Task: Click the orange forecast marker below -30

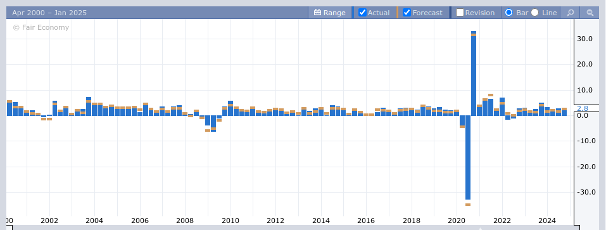Action: coord(468,205)
